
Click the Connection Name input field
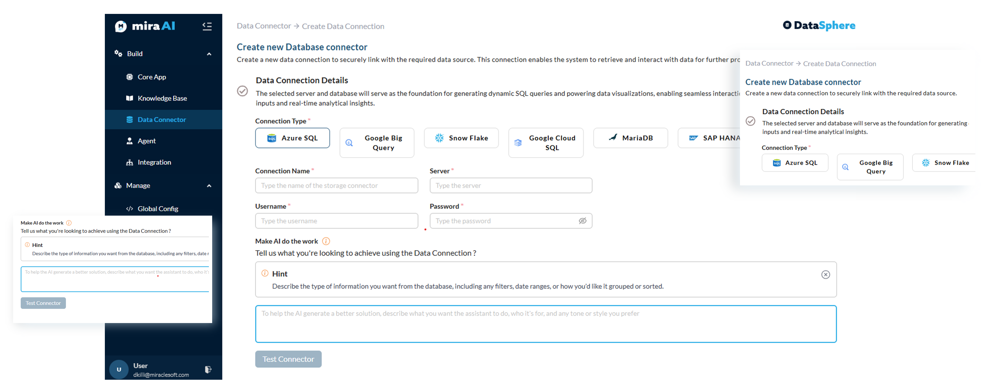[336, 185]
